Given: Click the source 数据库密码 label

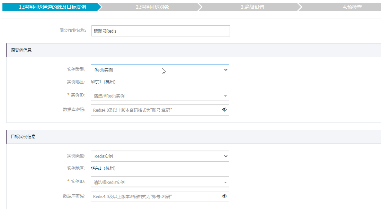Looking at the screenshot, I should 74,110.
